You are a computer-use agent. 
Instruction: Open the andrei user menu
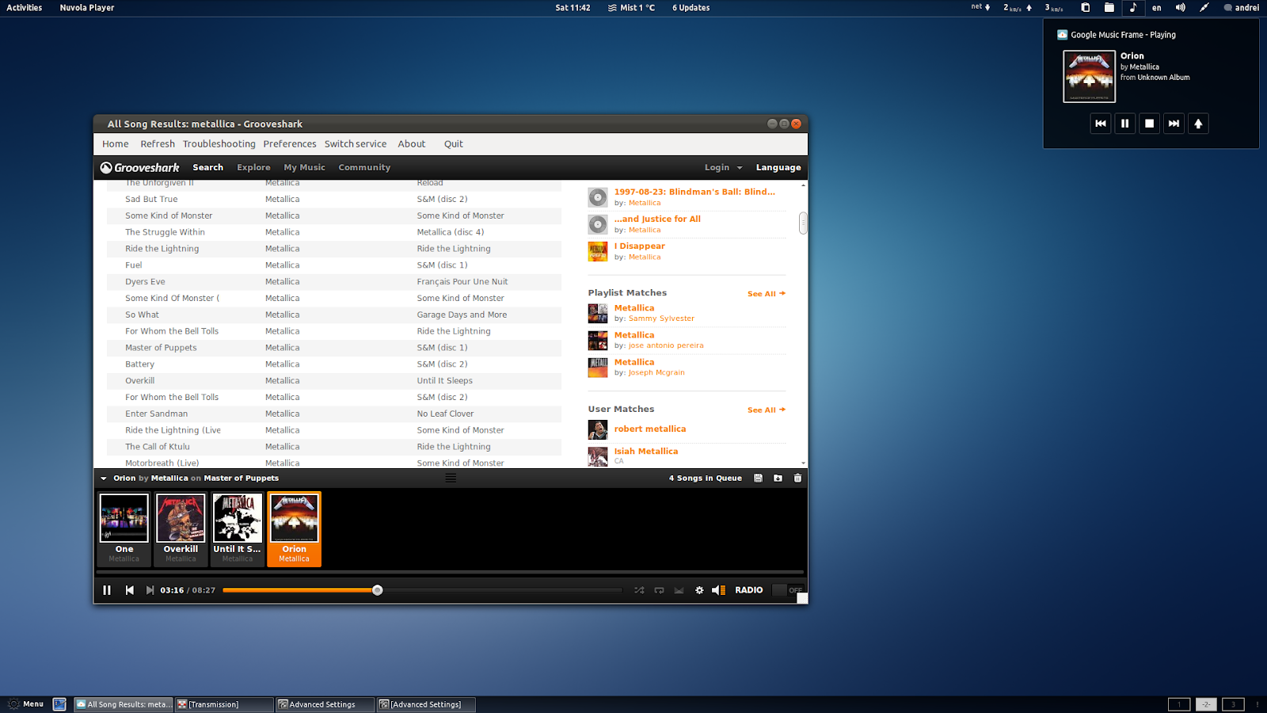click(x=1242, y=8)
